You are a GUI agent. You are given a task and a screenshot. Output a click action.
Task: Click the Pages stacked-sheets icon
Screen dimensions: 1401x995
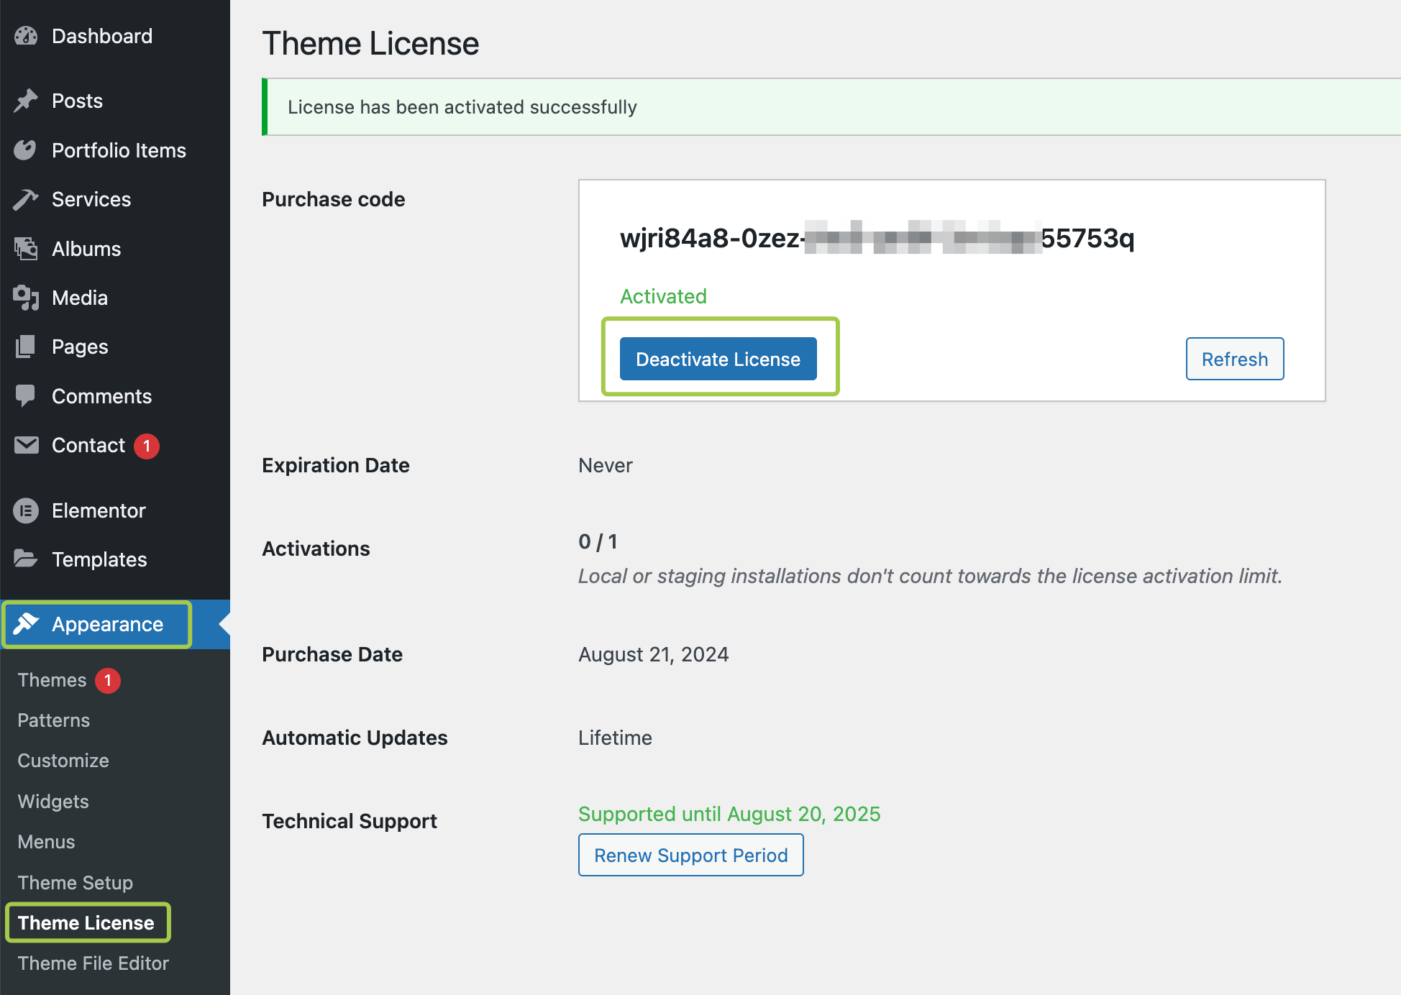point(26,347)
